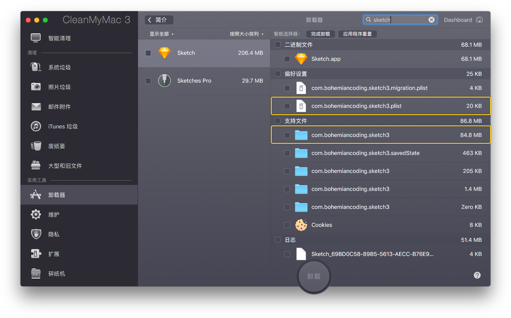
Task: Select 系统垃圾 sidebar item
Action: point(79,67)
